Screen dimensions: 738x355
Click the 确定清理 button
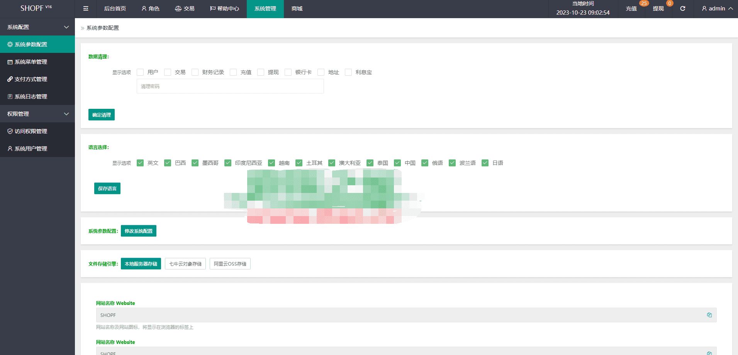[101, 115]
